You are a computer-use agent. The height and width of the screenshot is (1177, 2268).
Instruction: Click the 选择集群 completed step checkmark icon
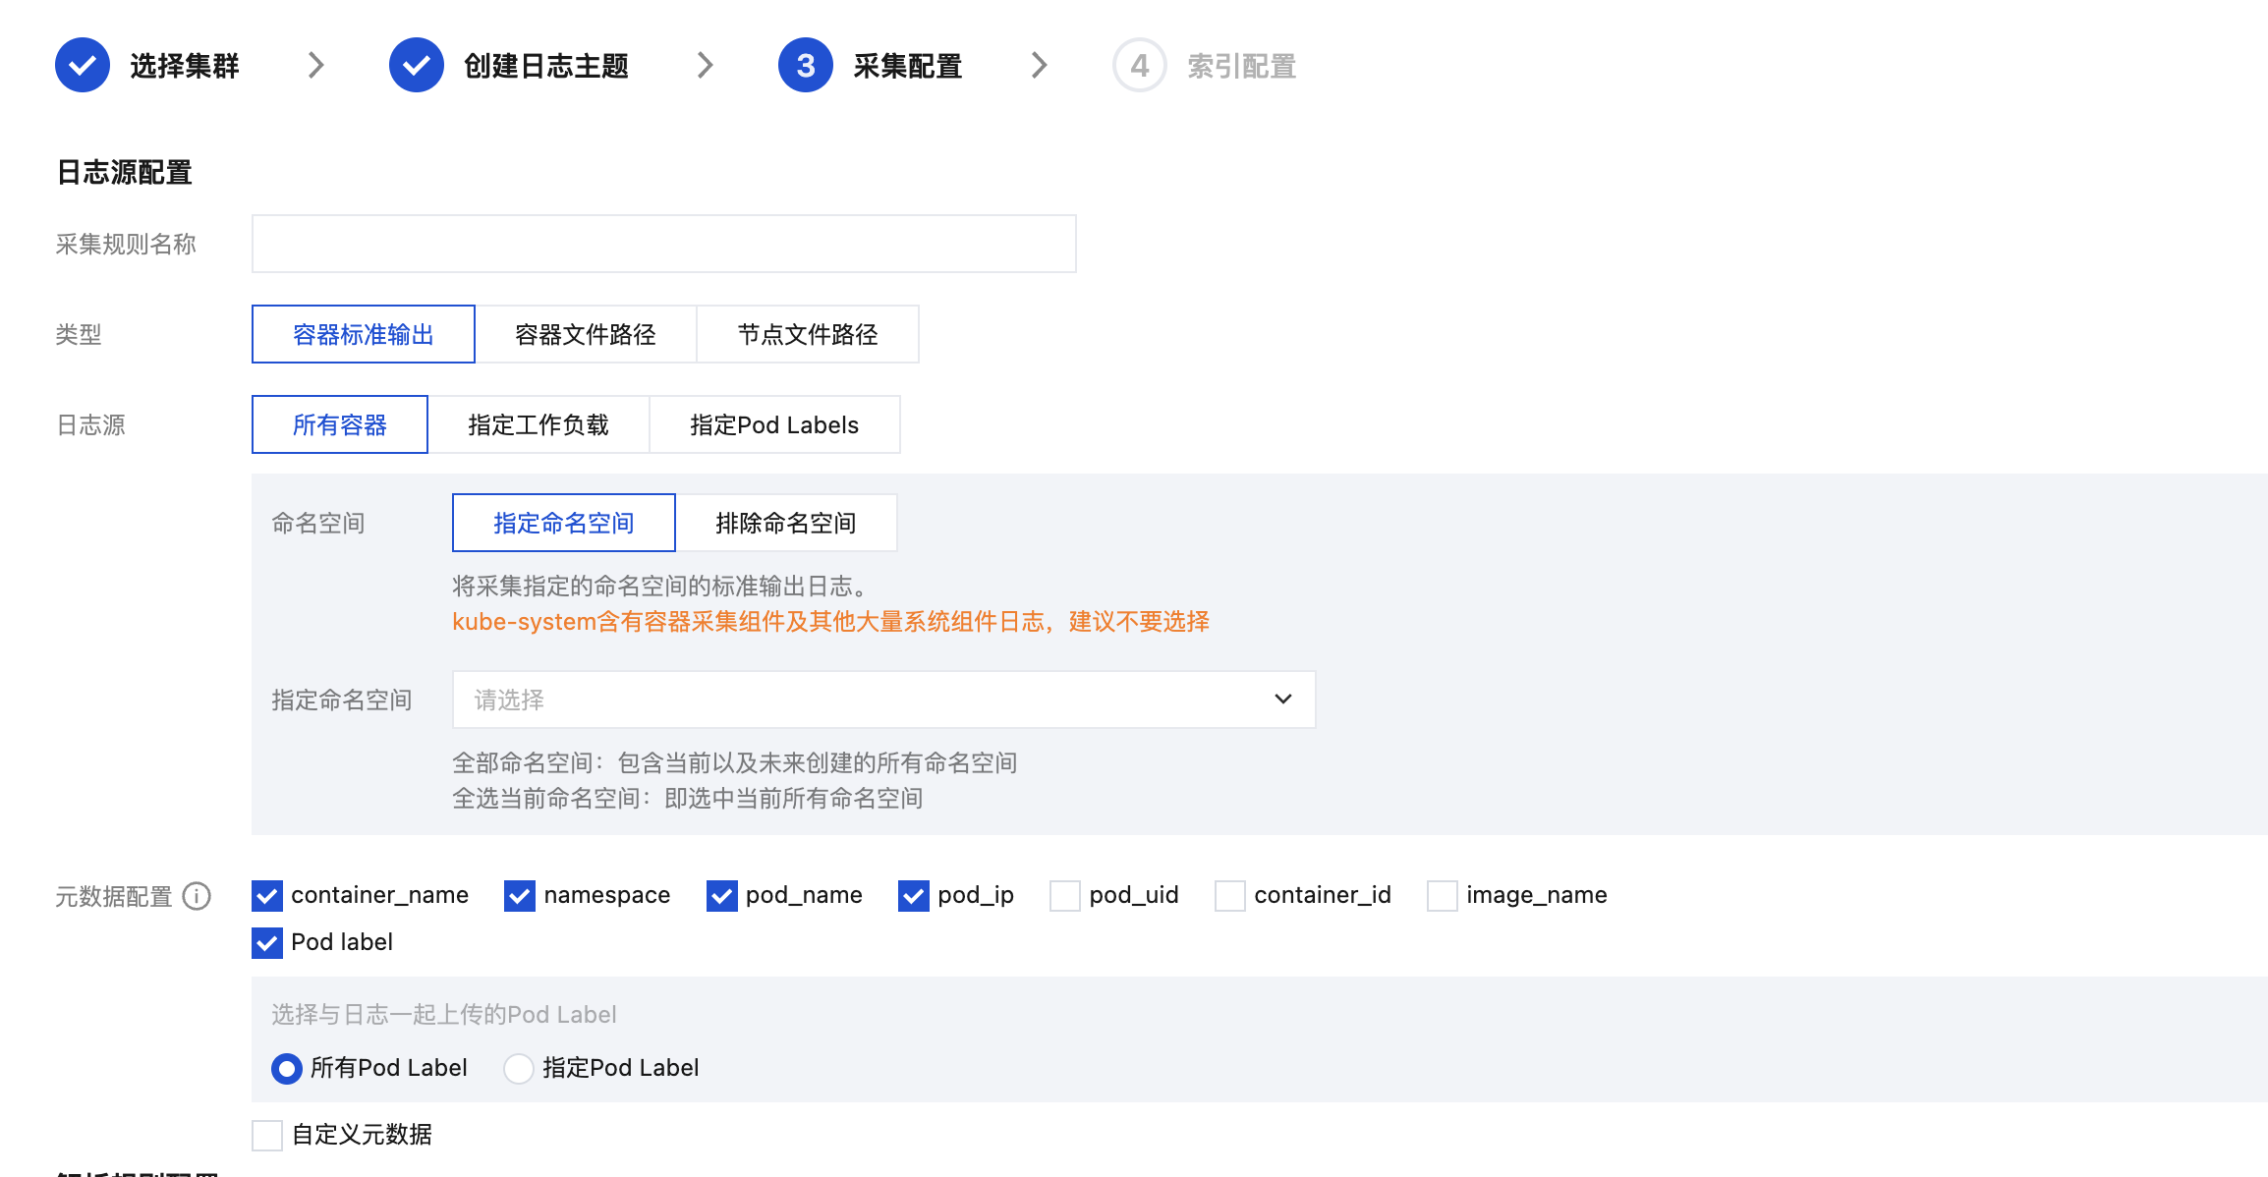[83, 66]
